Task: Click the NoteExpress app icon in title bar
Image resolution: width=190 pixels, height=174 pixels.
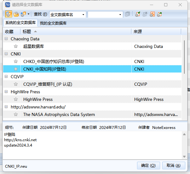Action: (8, 5)
